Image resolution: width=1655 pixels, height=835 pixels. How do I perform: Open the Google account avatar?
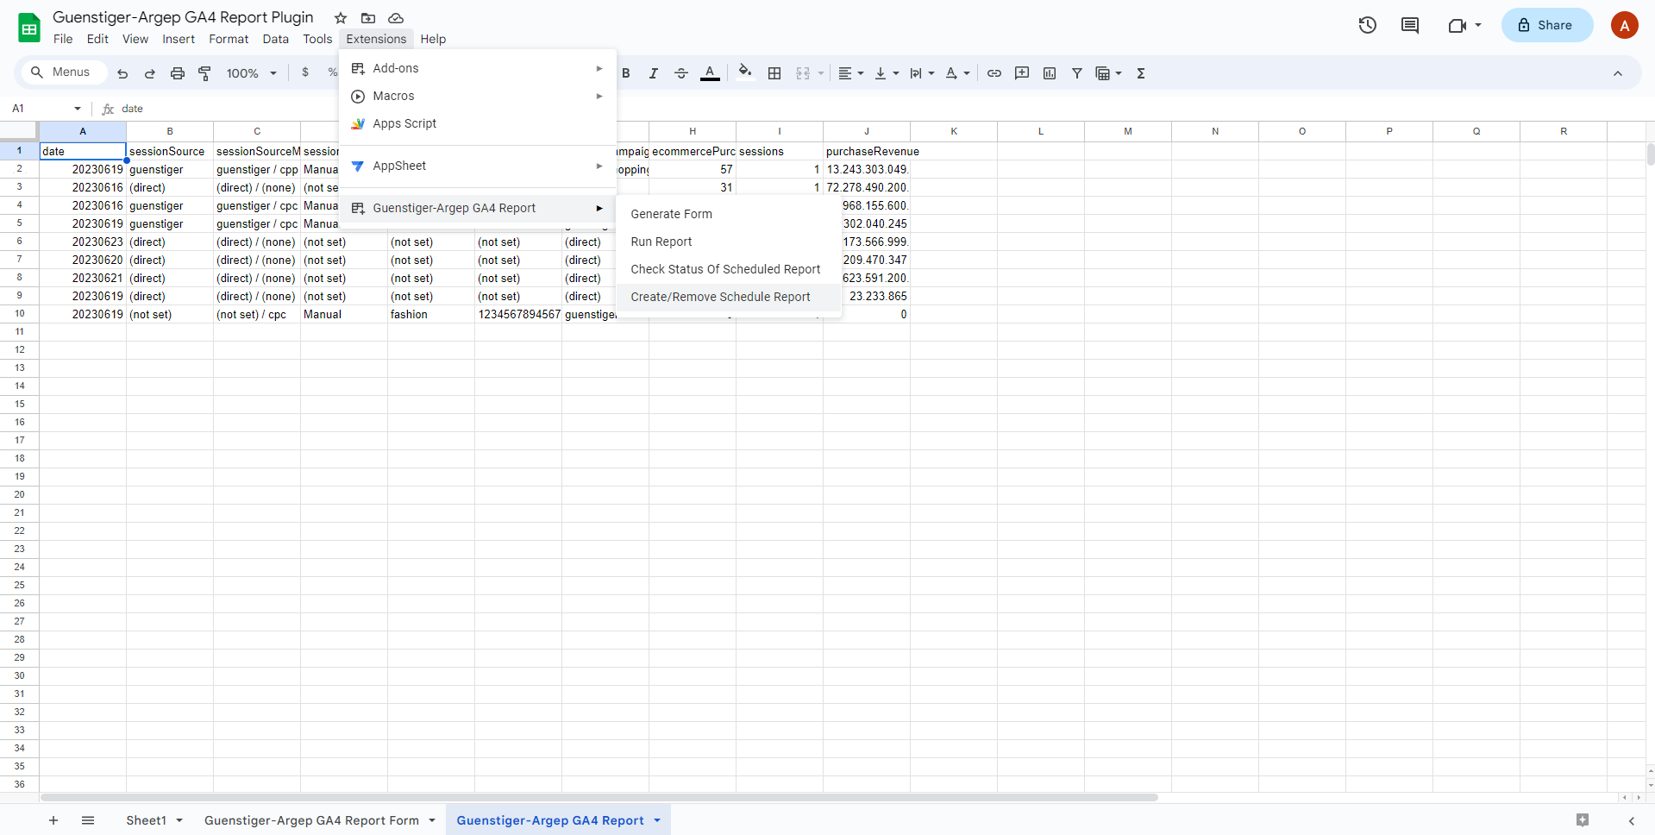(x=1625, y=25)
